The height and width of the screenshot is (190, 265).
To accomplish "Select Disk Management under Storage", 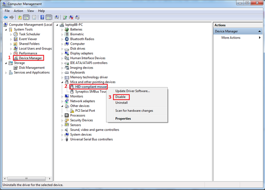I will point(32,68).
